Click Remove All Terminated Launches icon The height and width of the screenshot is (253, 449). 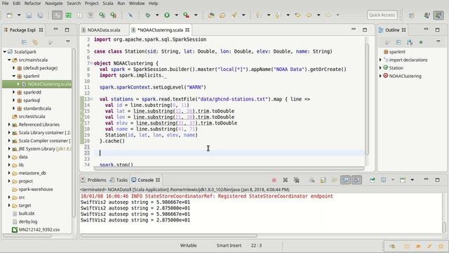coord(297,180)
